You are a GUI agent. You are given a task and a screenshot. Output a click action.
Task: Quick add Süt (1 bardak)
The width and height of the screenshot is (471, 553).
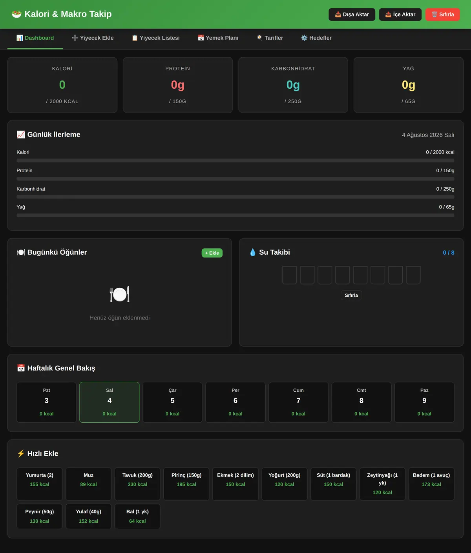pos(333,484)
